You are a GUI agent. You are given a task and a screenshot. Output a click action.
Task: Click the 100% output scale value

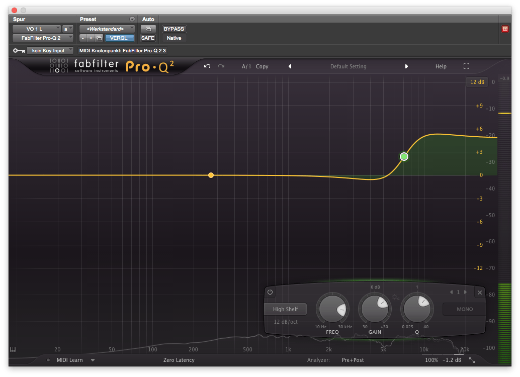pos(431,360)
